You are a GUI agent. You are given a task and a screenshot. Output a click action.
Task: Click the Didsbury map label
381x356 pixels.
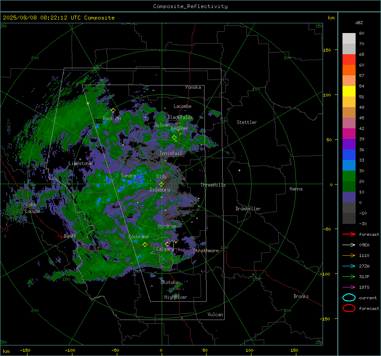(160, 190)
